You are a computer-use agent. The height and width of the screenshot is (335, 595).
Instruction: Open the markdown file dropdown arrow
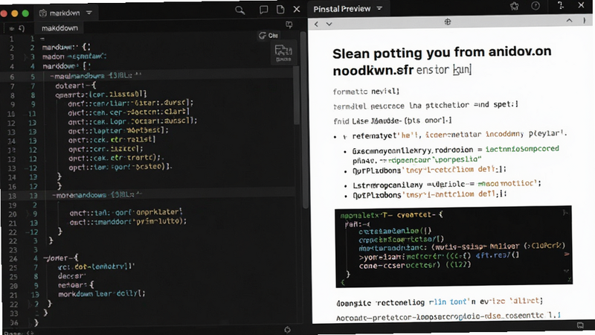(89, 13)
